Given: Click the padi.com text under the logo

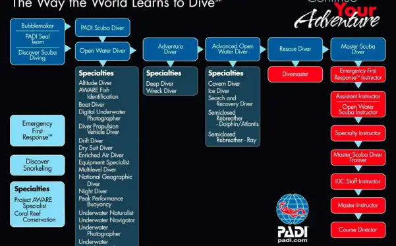Looking at the screenshot, I should (293, 241).
